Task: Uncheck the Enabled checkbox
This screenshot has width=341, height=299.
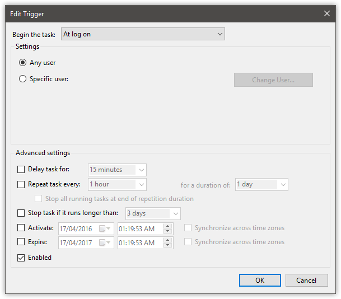Action: click(x=21, y=258)
